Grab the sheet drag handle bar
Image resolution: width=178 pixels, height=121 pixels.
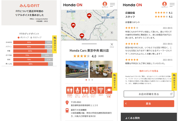click(89, 44)
